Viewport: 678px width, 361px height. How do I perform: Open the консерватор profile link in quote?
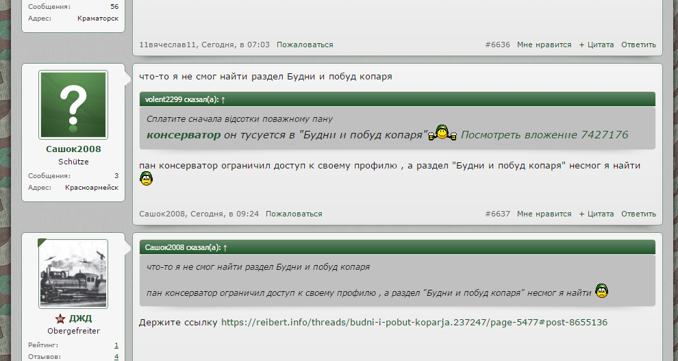(x=184, y=135)
